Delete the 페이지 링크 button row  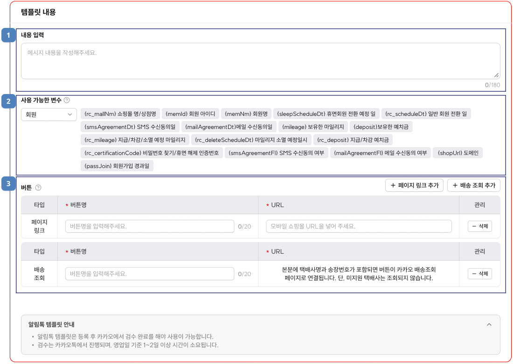tap(479, 226)
